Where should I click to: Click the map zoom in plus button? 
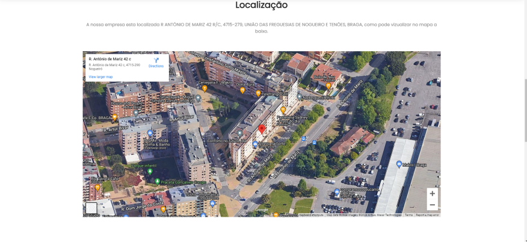432,194
